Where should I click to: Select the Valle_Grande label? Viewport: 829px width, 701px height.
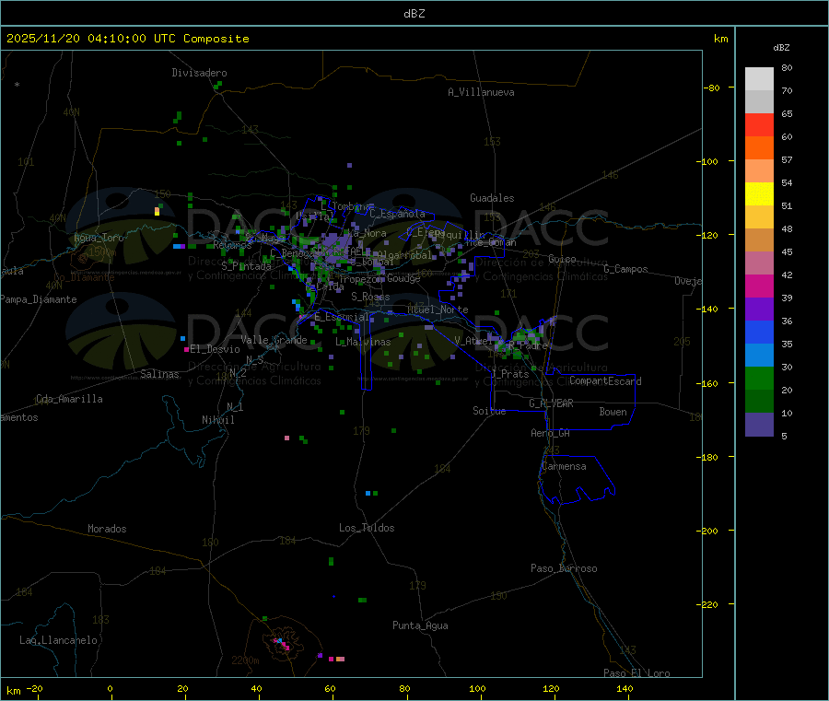tap(274, 340)
